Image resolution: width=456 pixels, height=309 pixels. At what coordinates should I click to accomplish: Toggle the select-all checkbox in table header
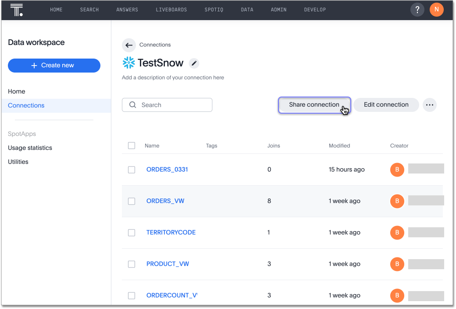(x=132, y=146)
